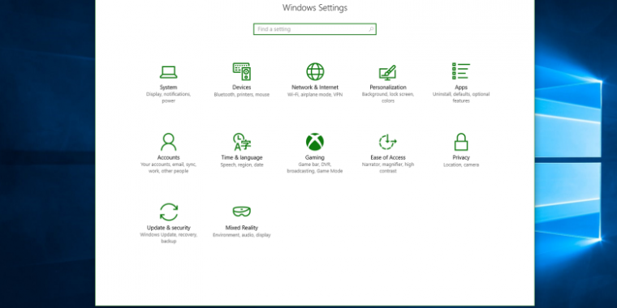Click the Windows Settings title text
This screenshot has height=308, width=617.
pyautogui.click(x=315, y=7)
